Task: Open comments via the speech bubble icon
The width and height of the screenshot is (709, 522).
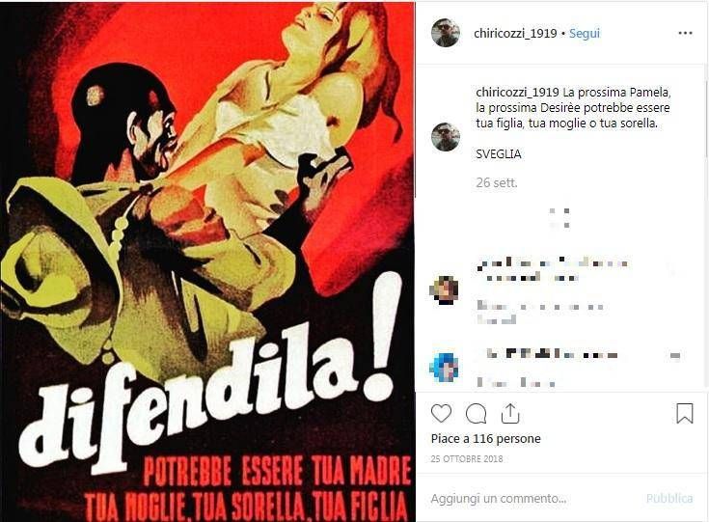Action: (476, 413)
